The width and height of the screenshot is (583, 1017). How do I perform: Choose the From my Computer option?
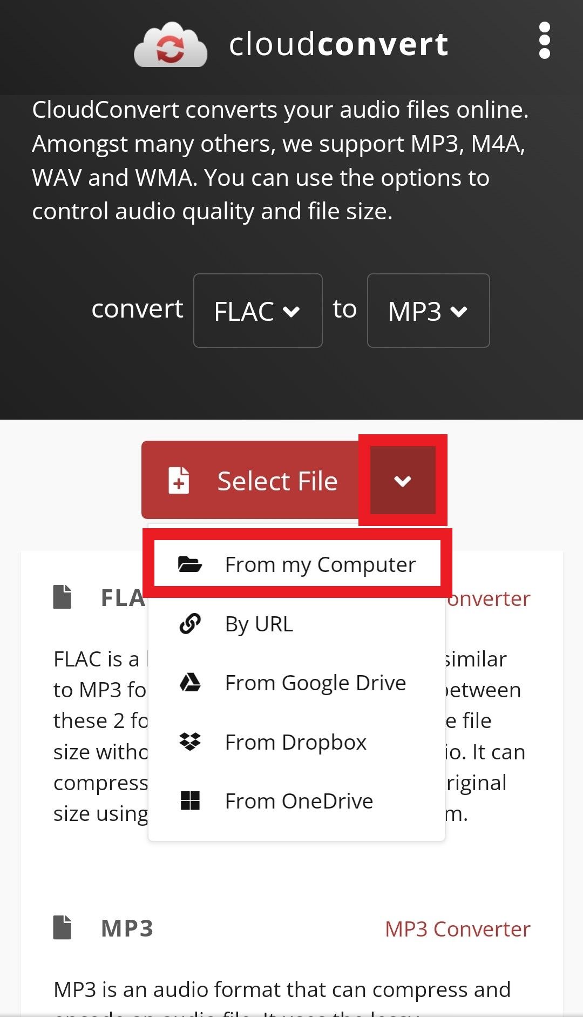pos(320,564)
